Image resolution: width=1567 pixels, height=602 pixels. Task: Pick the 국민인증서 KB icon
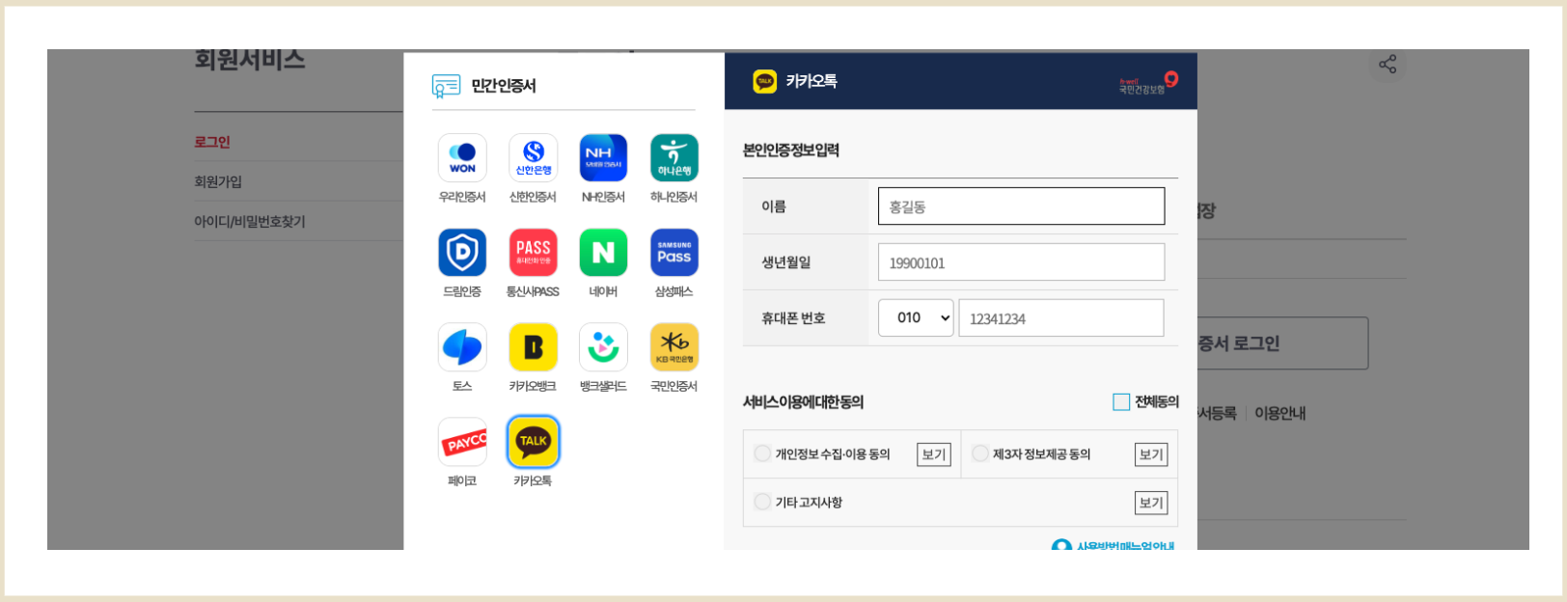674,346
